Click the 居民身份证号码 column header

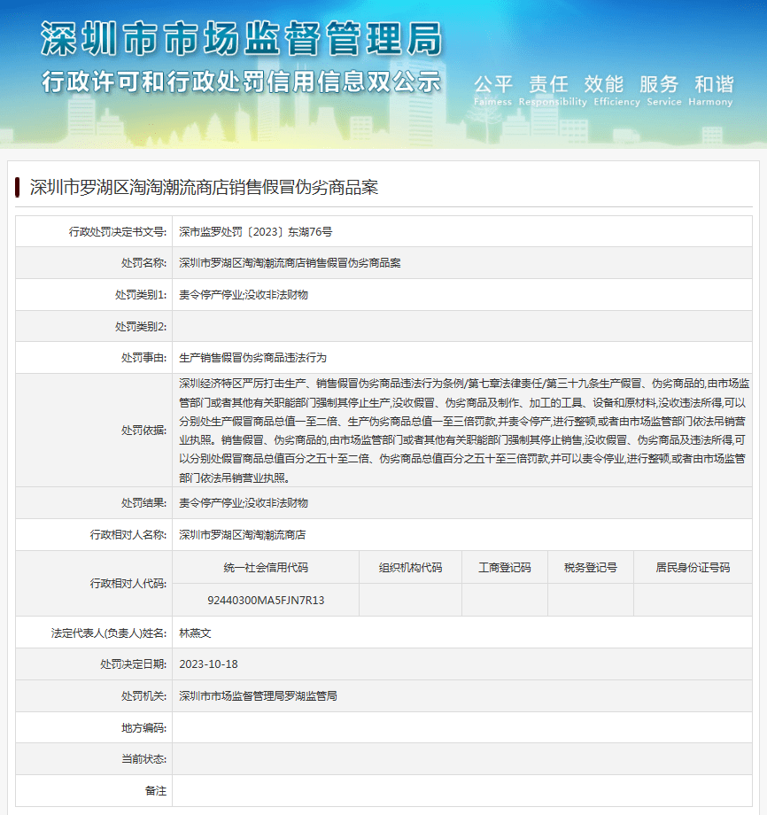692,567
